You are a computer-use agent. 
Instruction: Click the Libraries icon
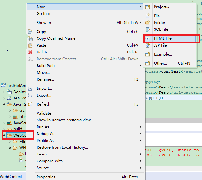pyautogui.click(x=15, y=117)
